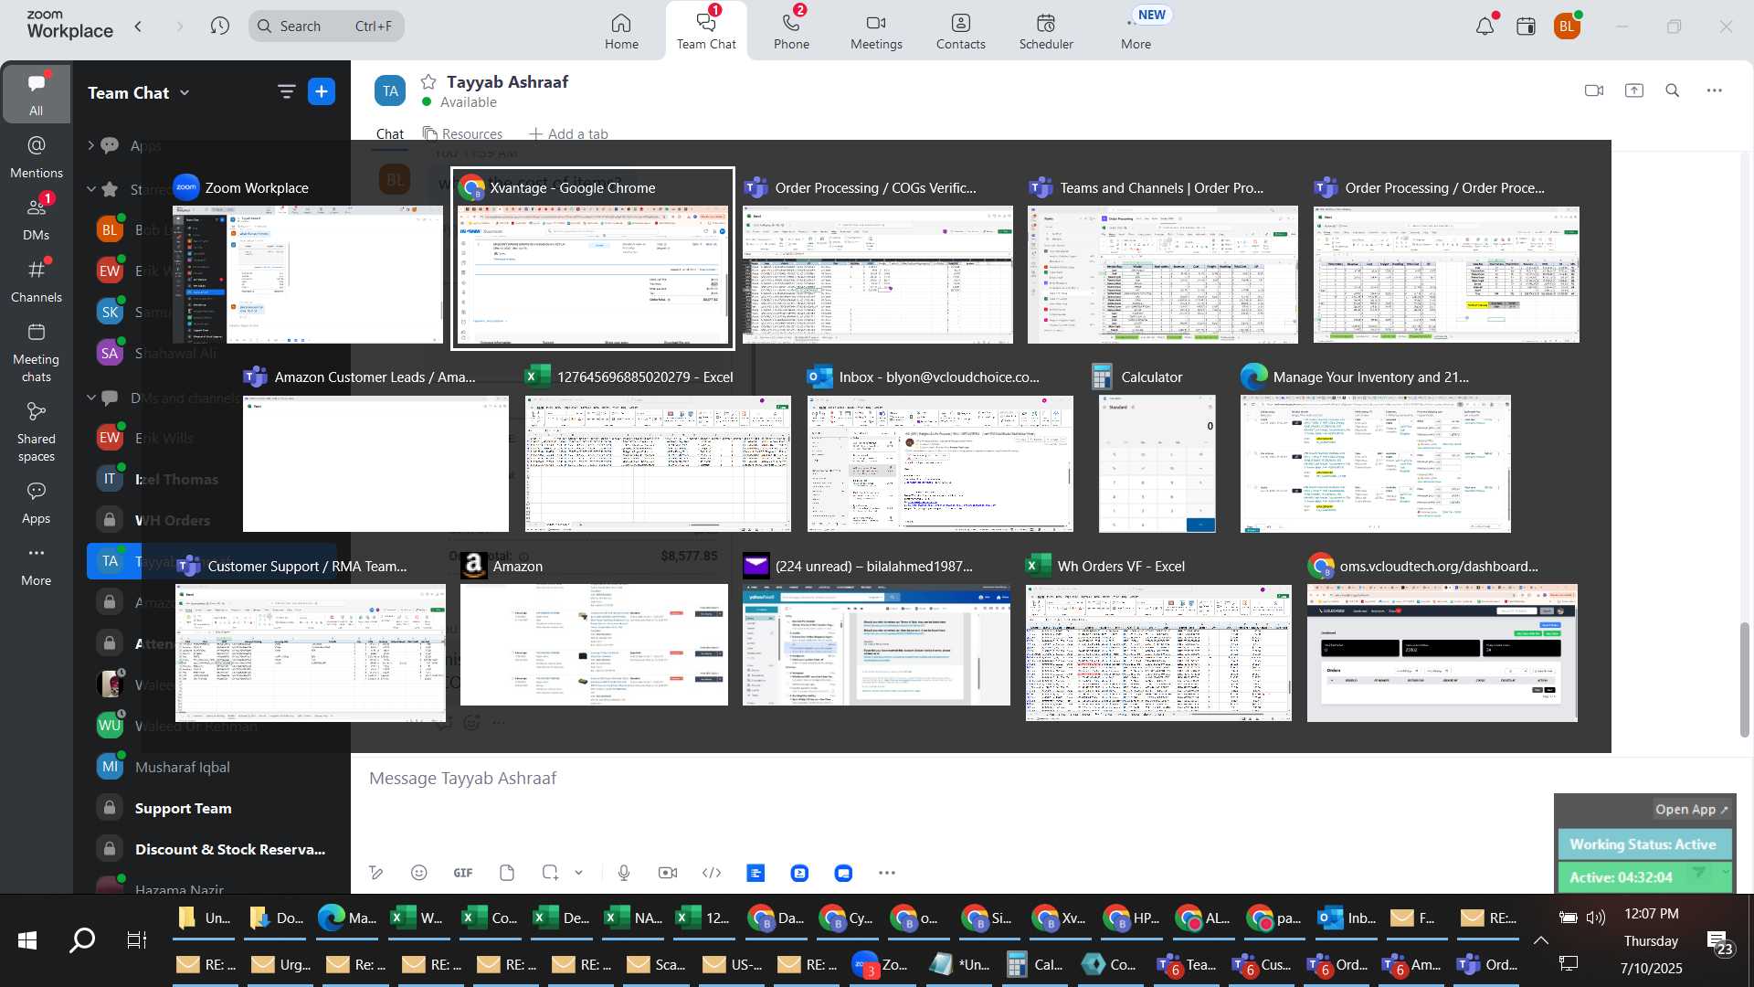Screen dimensions: 1754x987
Task: Click Open App in the status widget
Action: click(x=1691, y=809)
